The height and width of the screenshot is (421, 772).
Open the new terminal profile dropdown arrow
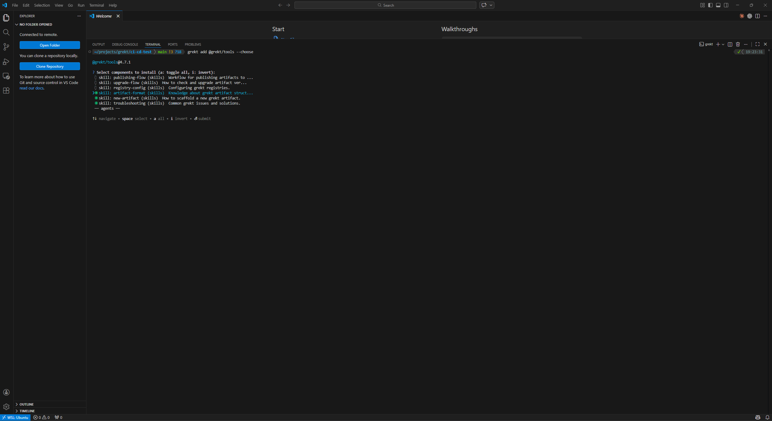(723, 44)
